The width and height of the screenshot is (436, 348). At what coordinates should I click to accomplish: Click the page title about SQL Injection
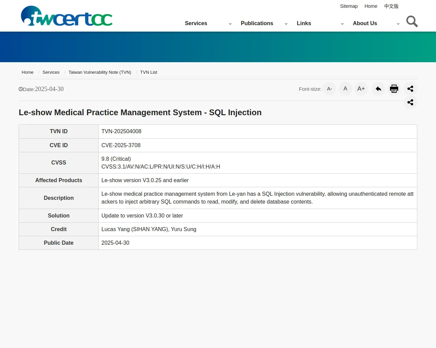[x=140, y=112]
